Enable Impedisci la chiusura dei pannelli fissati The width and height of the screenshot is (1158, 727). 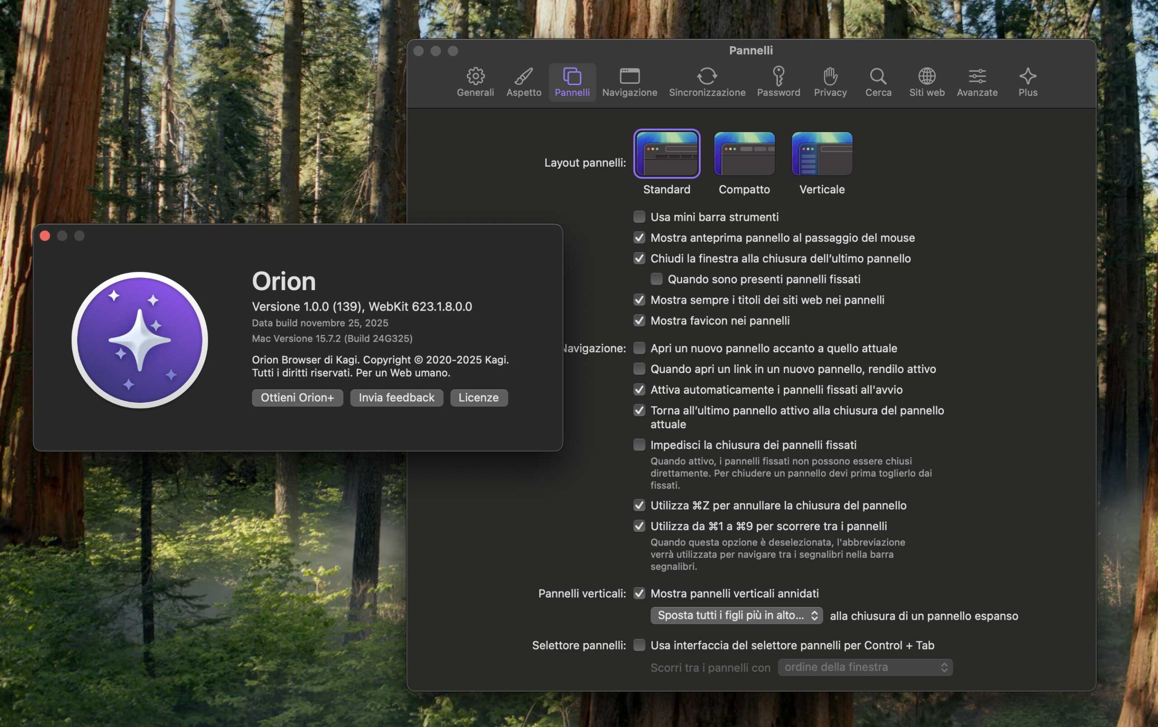(x=639, y=445)
